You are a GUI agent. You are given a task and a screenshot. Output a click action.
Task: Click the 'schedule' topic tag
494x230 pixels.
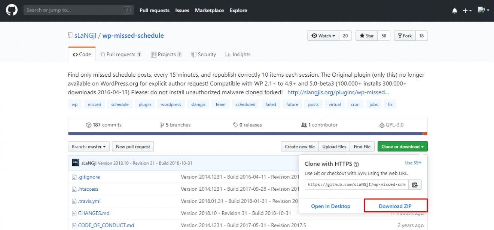point(120,104)
